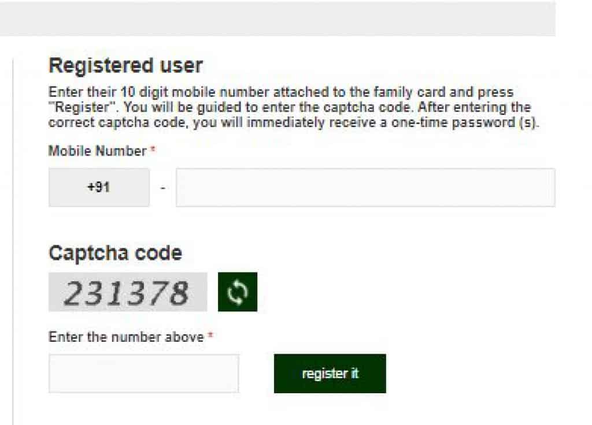Refresh the captcha code with the green reload icon
This screenshot has height=425, width=592.
238,292
